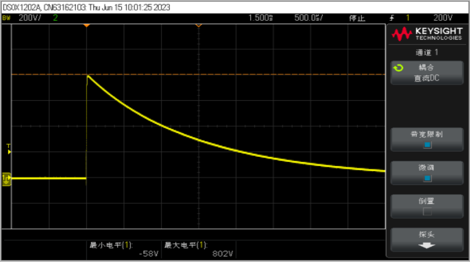This screenshot has height=262, width=470.
Task: Click the rising edge trigger icon
Action: pyautogui.click(x=392, y=18)
